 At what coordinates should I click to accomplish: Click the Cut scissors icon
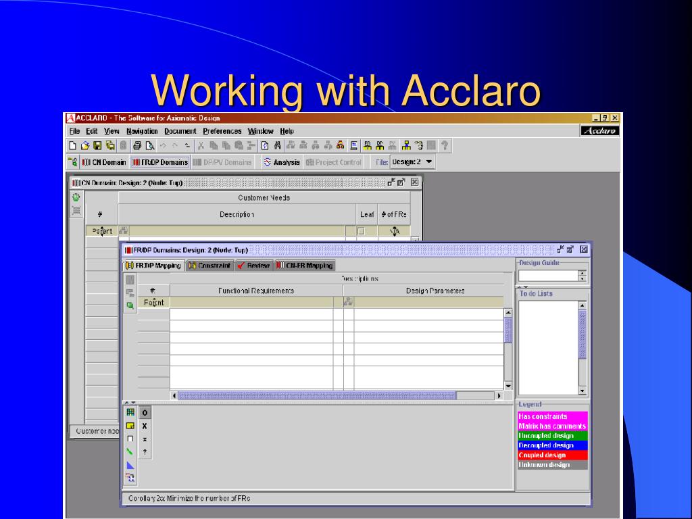tap(201, 145)
